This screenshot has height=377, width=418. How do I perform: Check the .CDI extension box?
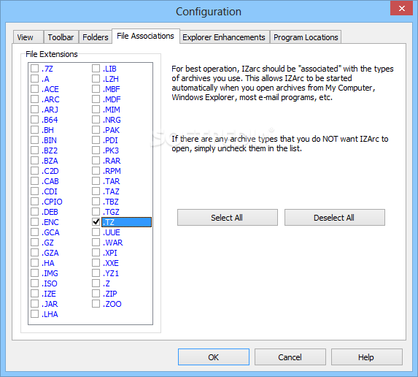pos(35,191)
